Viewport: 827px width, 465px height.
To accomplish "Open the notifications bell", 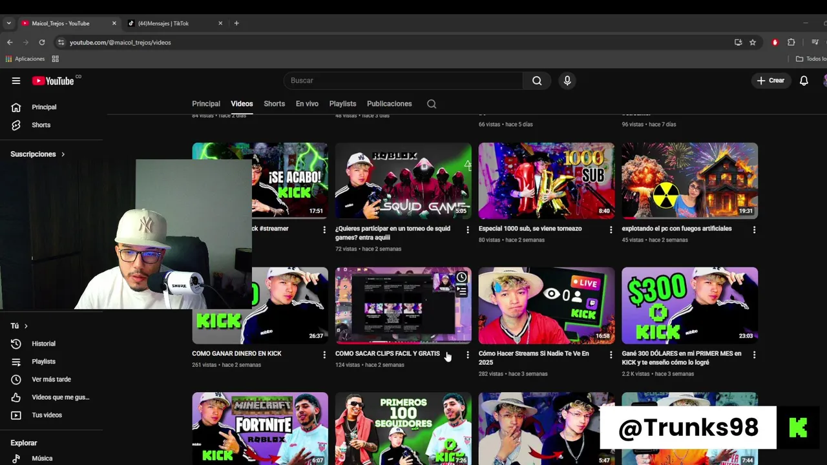I will 804,81.
